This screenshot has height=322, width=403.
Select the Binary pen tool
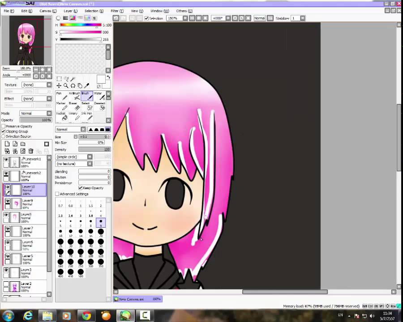(x=74, y=116)
